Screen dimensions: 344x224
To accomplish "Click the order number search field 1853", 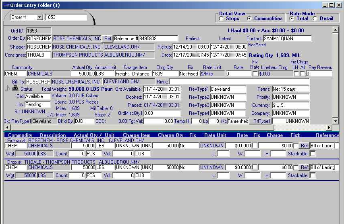I will [x=66, y=17].
